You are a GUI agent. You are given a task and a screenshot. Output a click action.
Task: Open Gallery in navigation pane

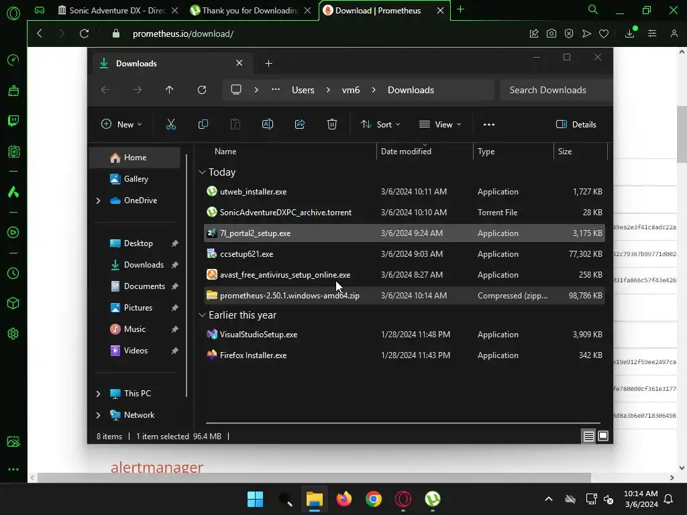[x=134, y=179]
